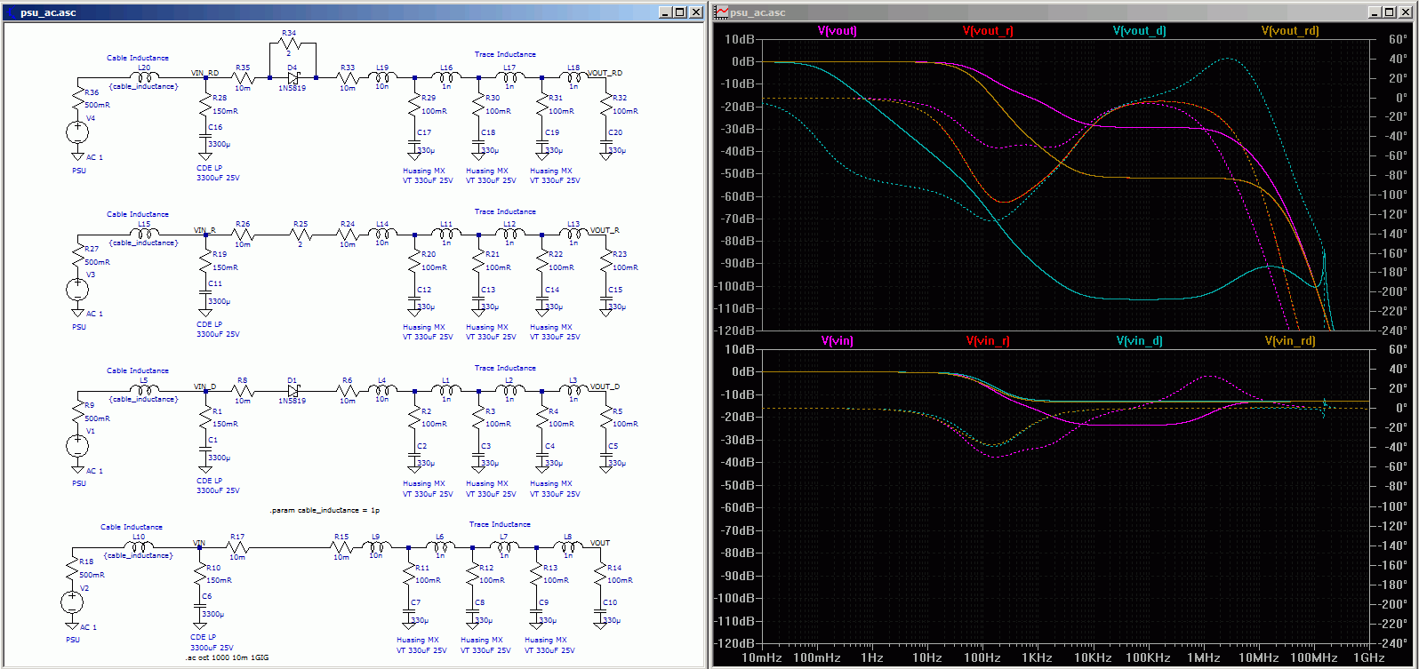
Task: Click the R25 resistor symbol
Action: point(300,235)
